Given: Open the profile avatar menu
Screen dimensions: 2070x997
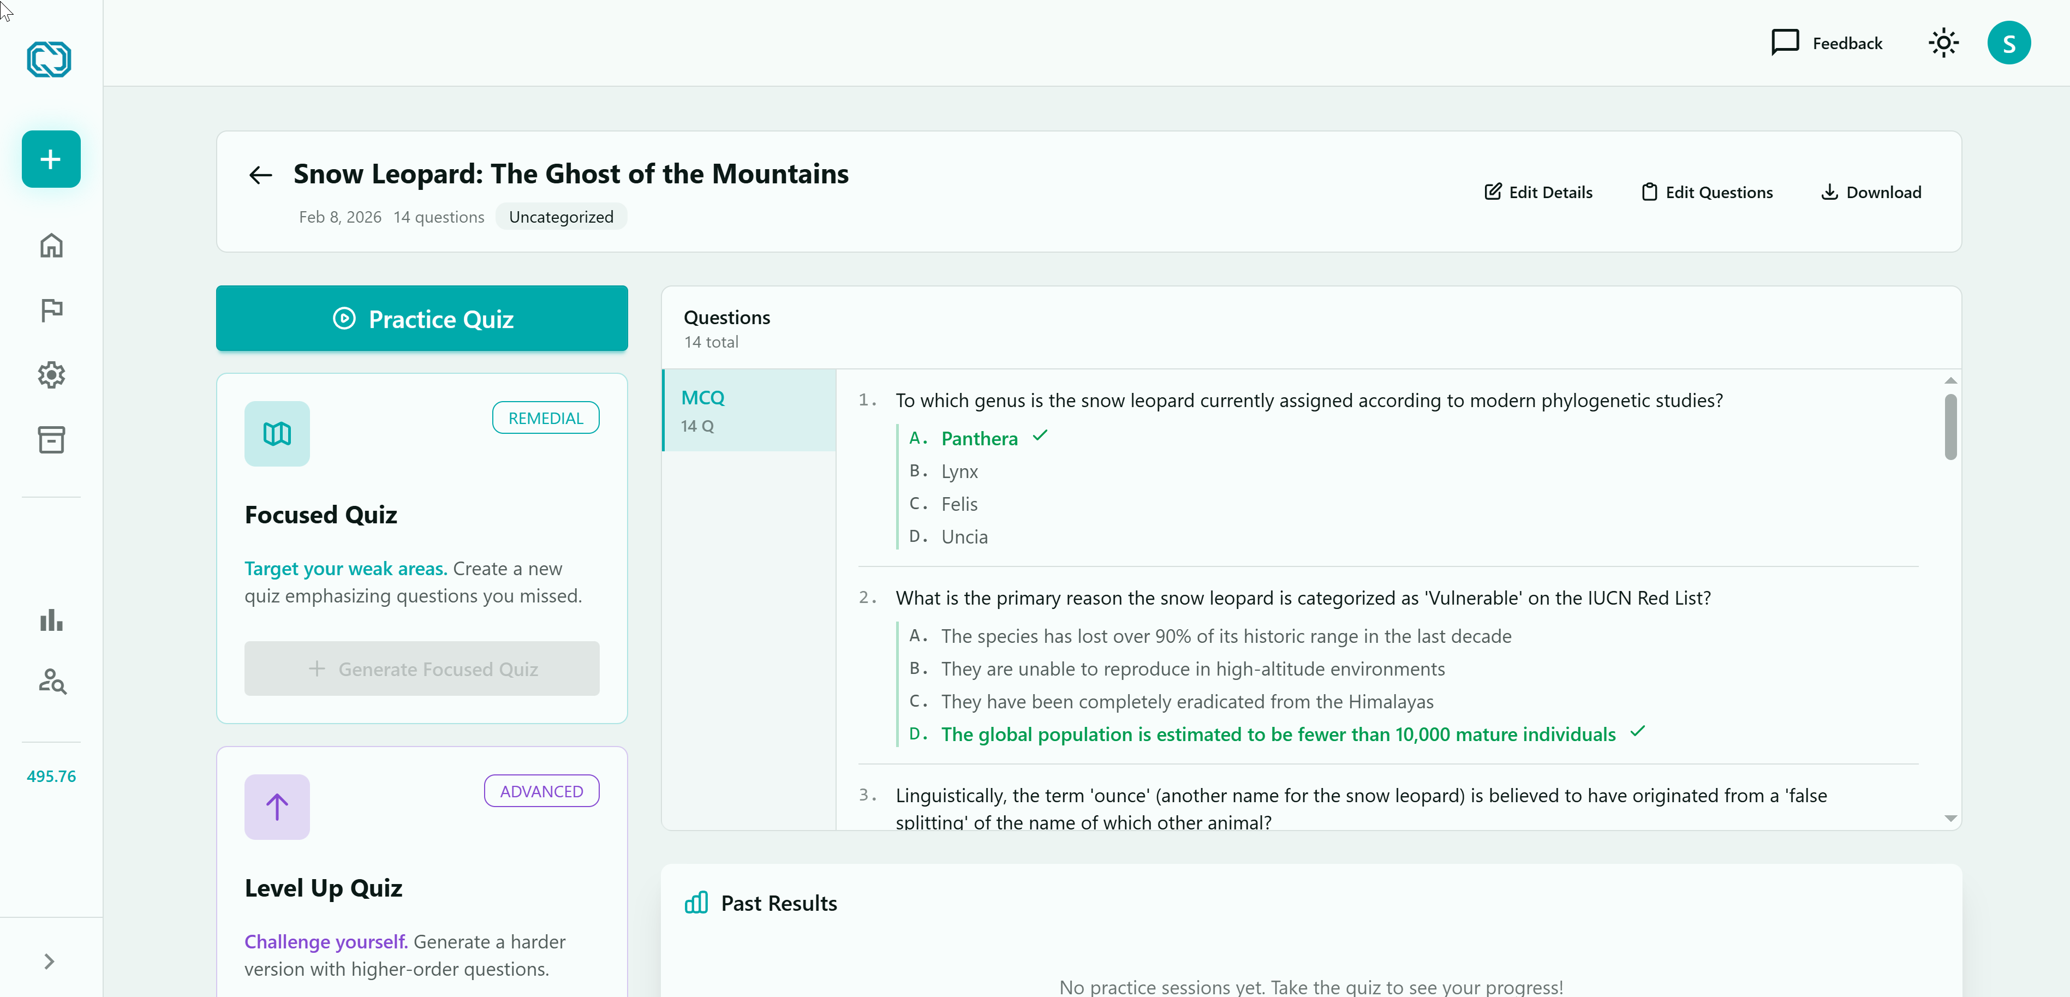Looking at the screenshot, I should coord(2009,43).
